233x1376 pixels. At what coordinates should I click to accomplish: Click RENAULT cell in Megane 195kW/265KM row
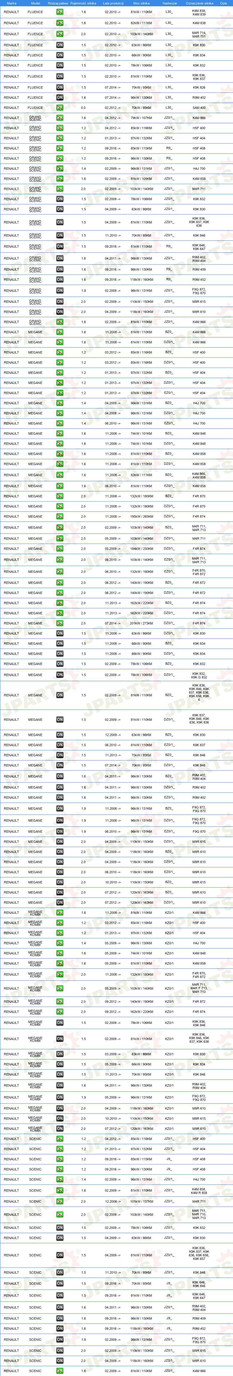click(x=11, y=516)
